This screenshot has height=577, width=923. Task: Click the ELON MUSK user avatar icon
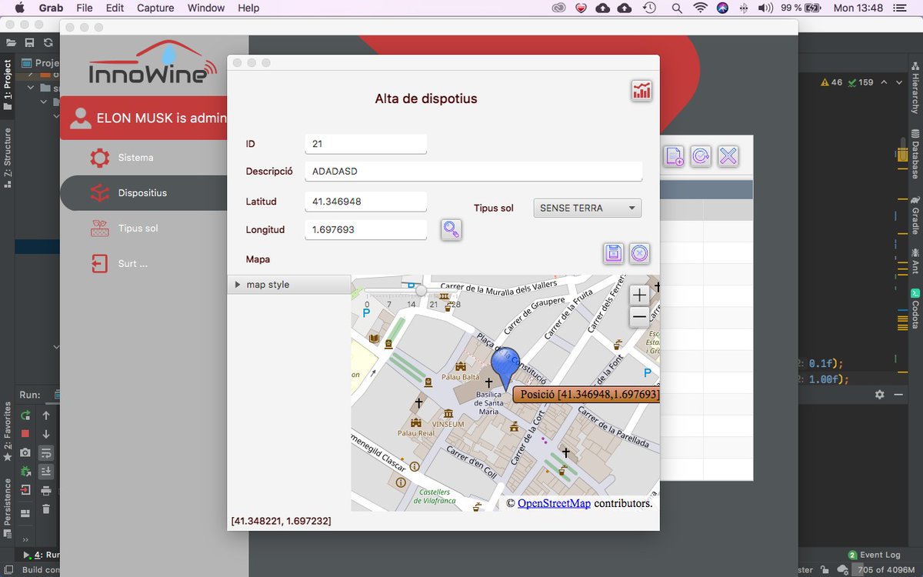(x=79, y=118)
